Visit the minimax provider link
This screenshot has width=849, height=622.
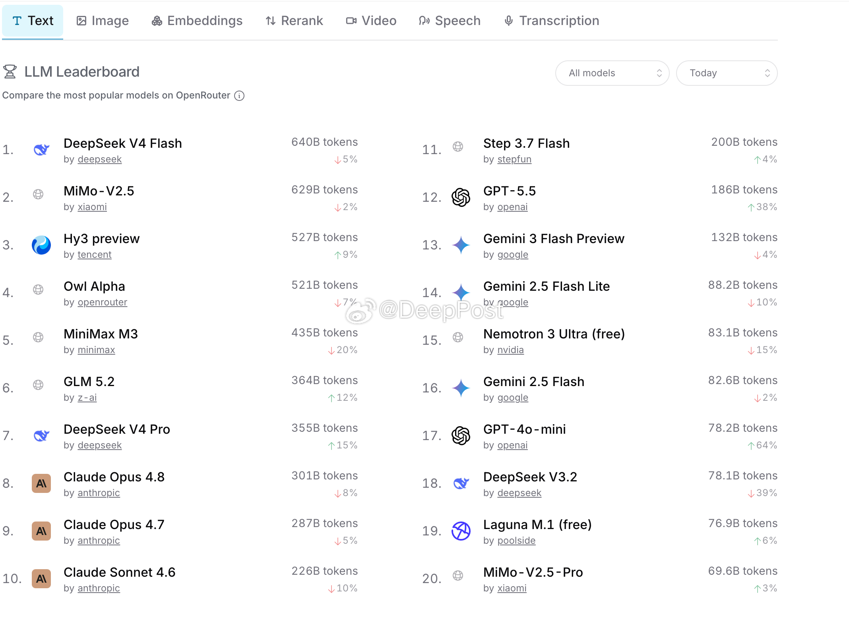[97, 350]
